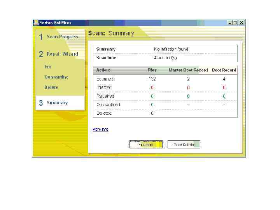Click the Norton AntiVirus title bar icon
280x210 pixels.
pos(36,23)
